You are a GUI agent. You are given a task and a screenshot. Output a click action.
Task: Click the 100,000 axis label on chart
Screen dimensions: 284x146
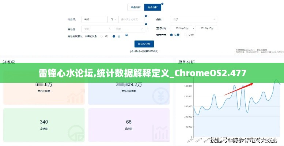click(188, 127)
